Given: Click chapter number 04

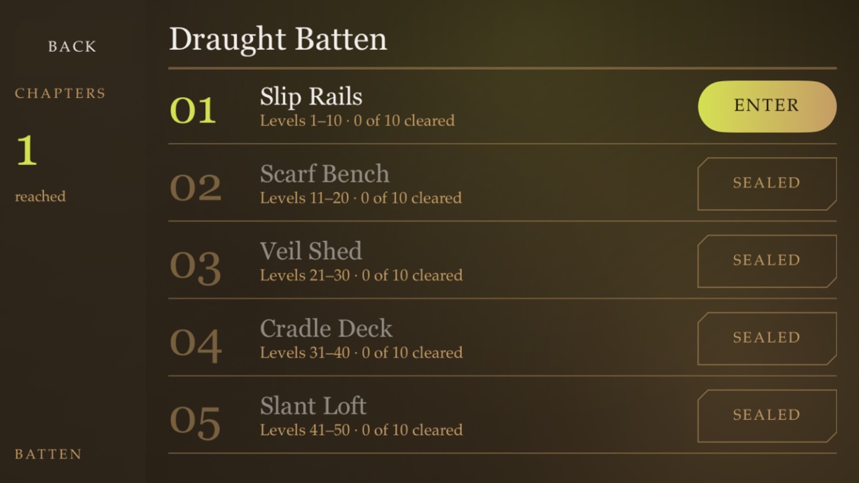Looking at the screenshot, I should pyautogui.click(x=196, y=344).
